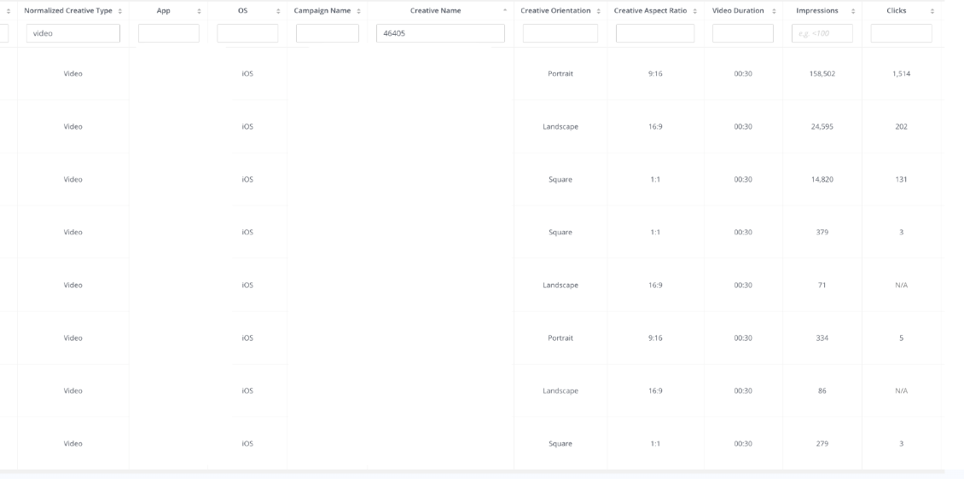Focus the Normalized Creative Type filter containing video
This screenshot has height=479, width=964.
tap(73, 33)
